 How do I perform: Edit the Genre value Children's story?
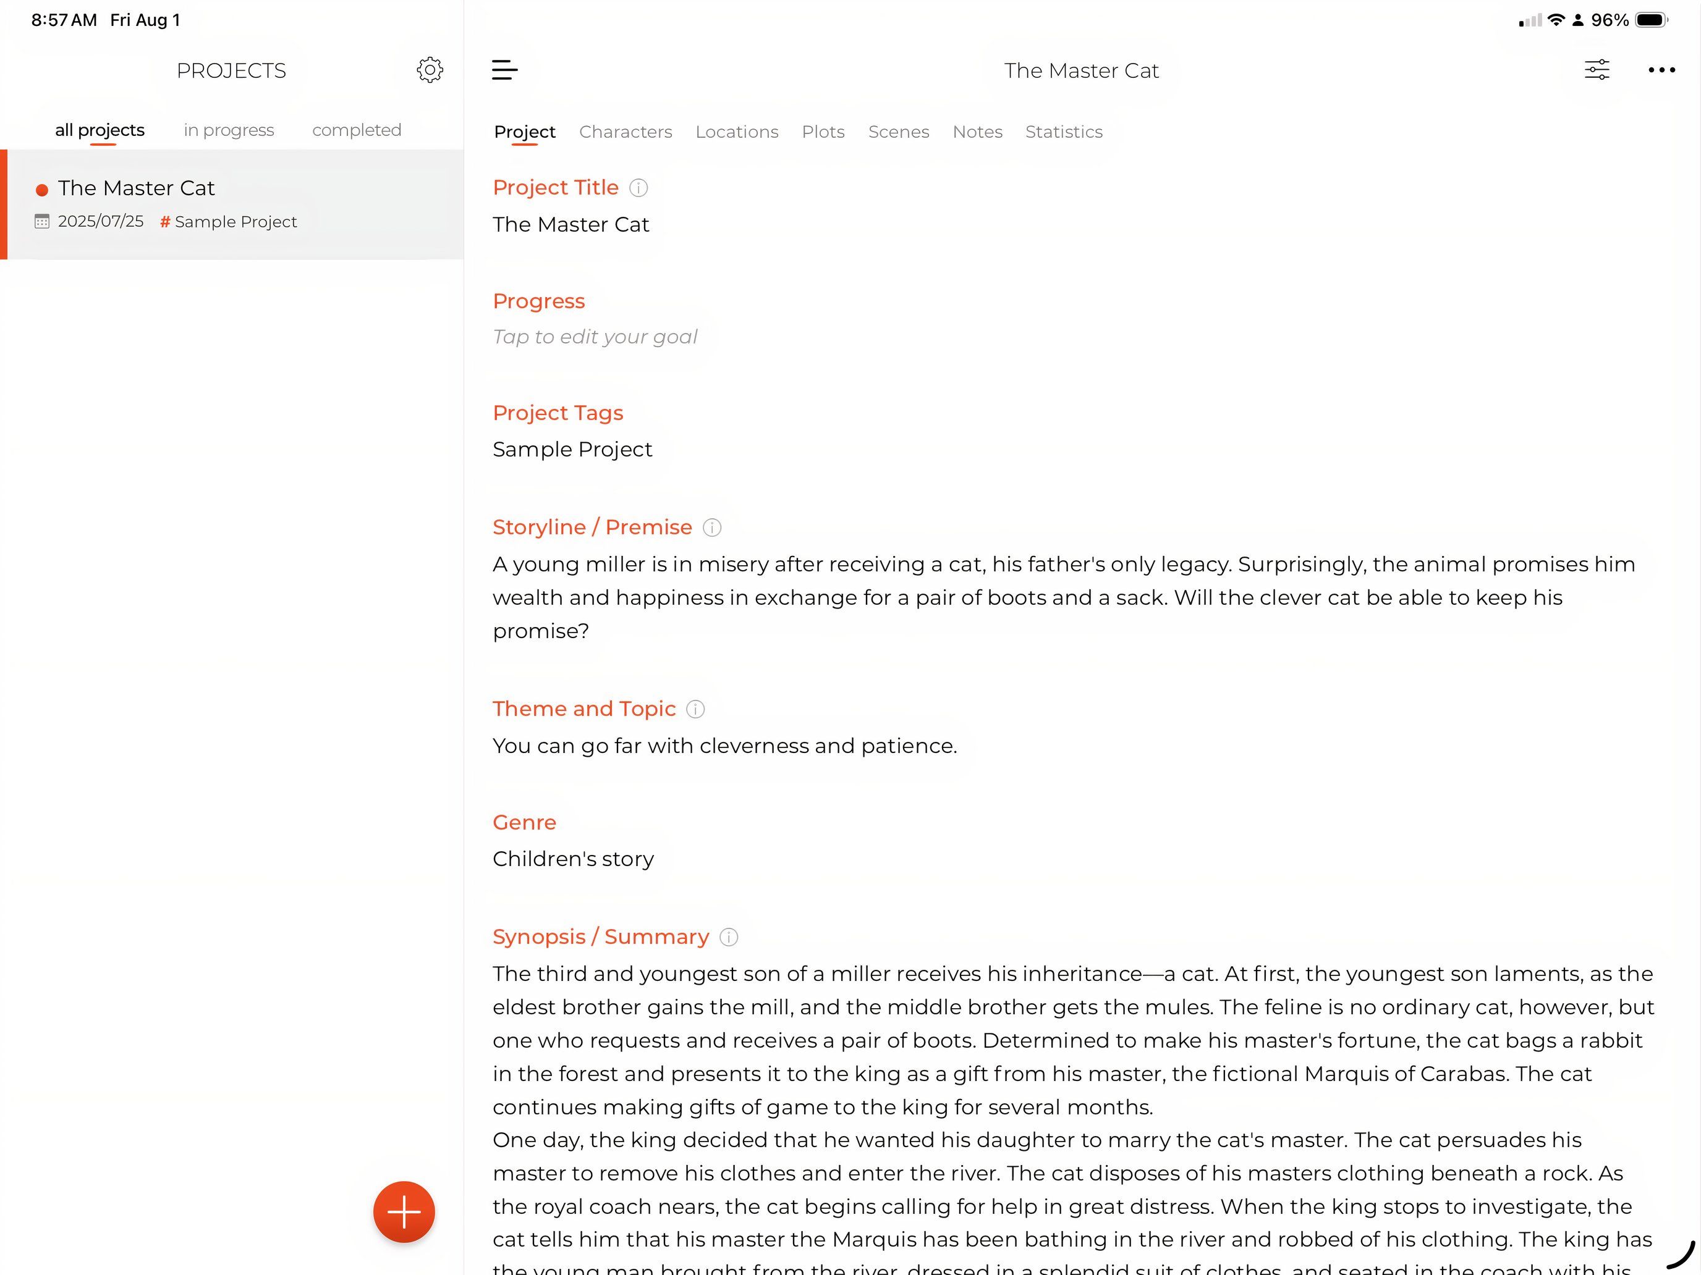pos(573,859)
